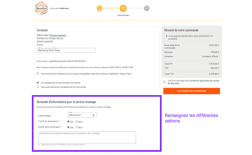The height and width of the screenshot is (155, 252).
Task: Click the TVA amount 563,30 €
Action: tap(215, 68)
